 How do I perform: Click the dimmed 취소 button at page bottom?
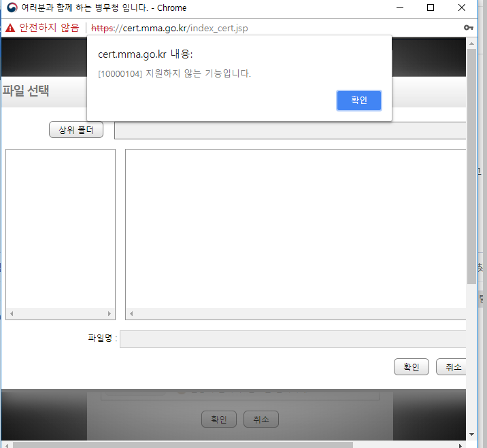[x=261, y=419]
